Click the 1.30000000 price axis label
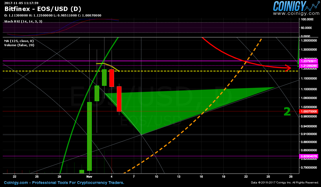 click(x=309, y=50)
